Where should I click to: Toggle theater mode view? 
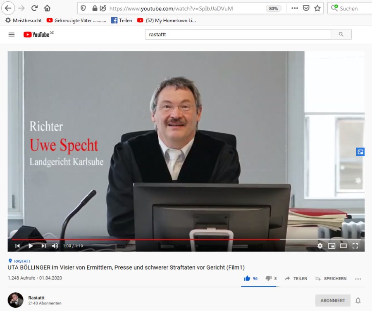343,246
